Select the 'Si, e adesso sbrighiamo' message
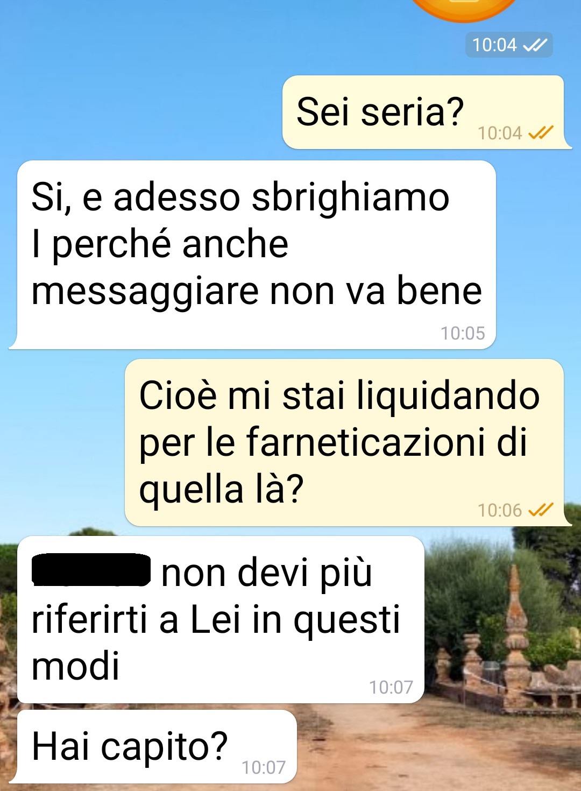Screen dimensions: 581x791 (252, 255)
